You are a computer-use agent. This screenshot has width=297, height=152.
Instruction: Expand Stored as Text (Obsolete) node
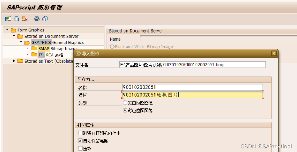pos(14,61)
